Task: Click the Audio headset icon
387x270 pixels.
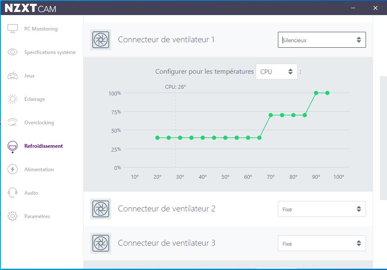Action: click(x=13, y=193)
